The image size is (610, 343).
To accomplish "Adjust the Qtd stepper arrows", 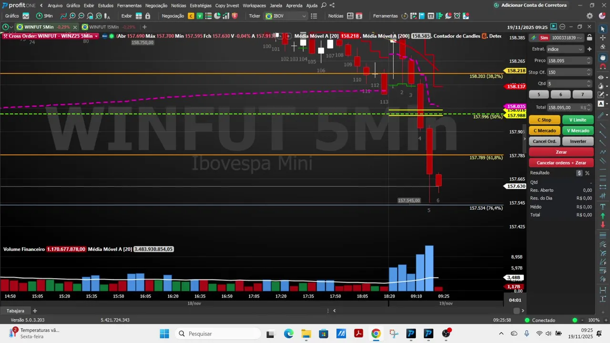I will pyautogui.click(x=589, y=83).
